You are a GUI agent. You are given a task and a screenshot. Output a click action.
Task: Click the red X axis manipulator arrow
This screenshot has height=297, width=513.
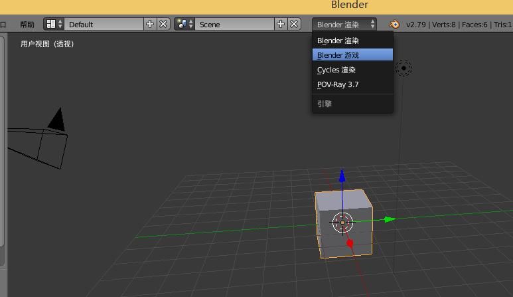pyautogui.click(x=350, y=244)
